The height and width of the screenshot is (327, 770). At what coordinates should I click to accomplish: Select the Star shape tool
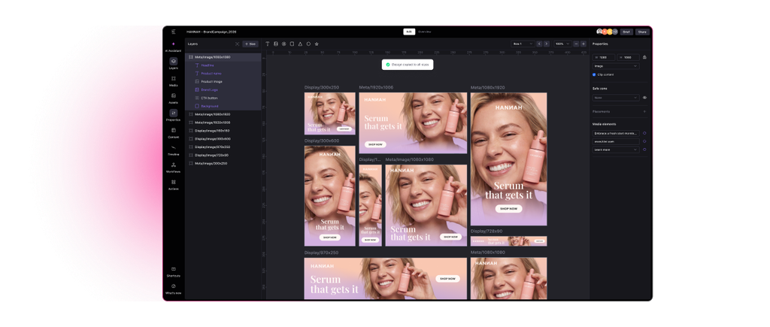coord(317,44)
